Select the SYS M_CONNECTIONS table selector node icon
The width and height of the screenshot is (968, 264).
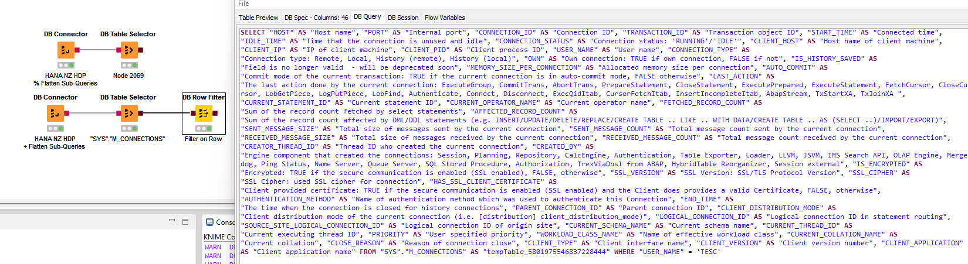pos(129,114)
